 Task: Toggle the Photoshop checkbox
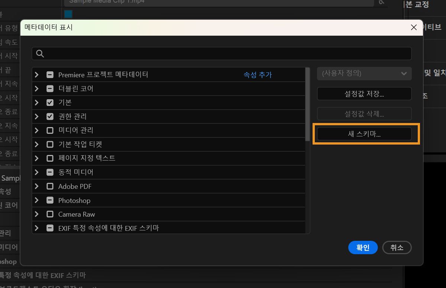(x=50, y=200)
